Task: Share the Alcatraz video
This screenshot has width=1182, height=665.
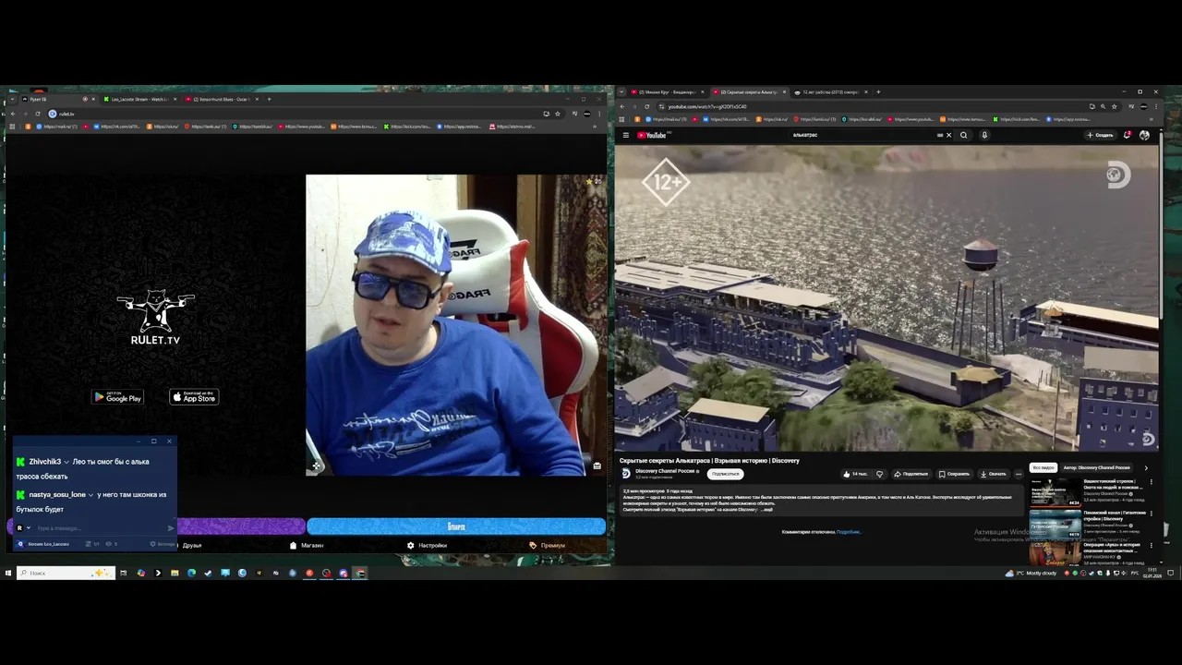Action: coord(911,474)
